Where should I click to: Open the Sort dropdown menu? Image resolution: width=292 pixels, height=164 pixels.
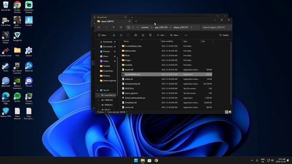[x=161, y=35]
